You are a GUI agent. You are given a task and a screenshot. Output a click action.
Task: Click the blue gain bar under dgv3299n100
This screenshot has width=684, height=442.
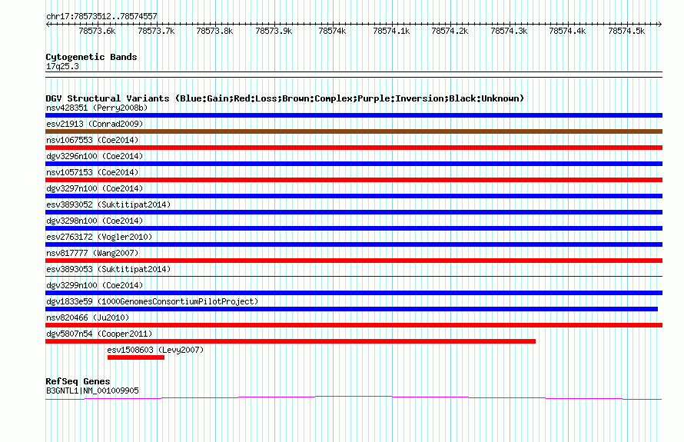(354, 293)
